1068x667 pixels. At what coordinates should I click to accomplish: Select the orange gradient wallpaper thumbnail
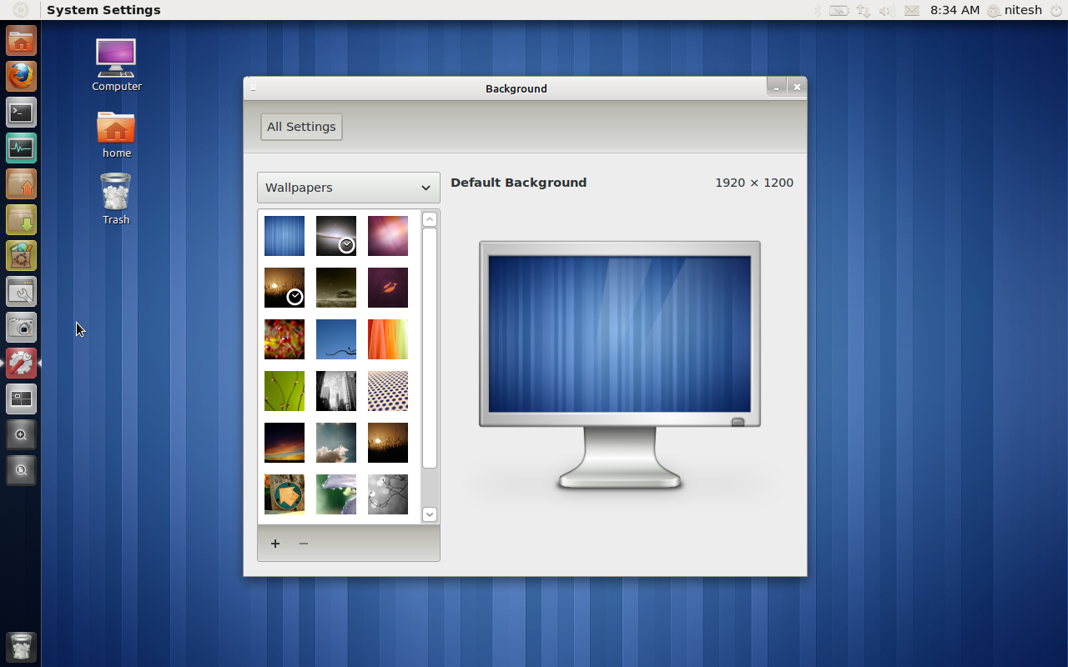[x=387, y=339]
